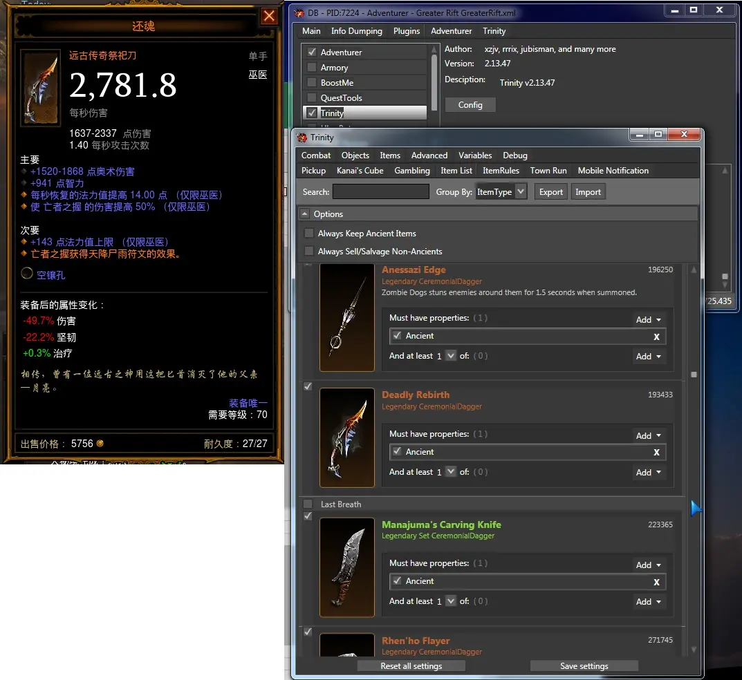The width and height of the screenshot is (742, 680).
Task: Open the Main tab in DB window
Action: point(311,30)
